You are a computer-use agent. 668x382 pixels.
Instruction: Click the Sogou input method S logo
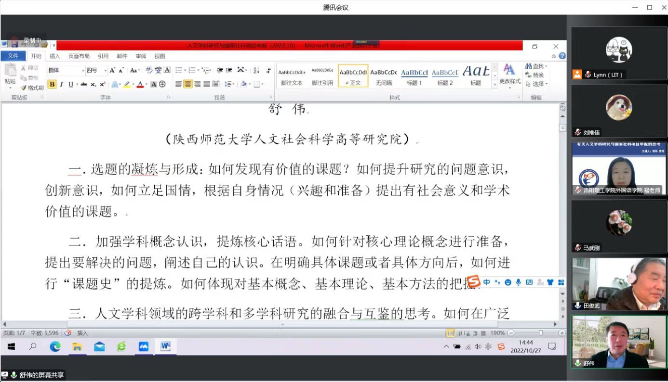click(x=473, y=282)
